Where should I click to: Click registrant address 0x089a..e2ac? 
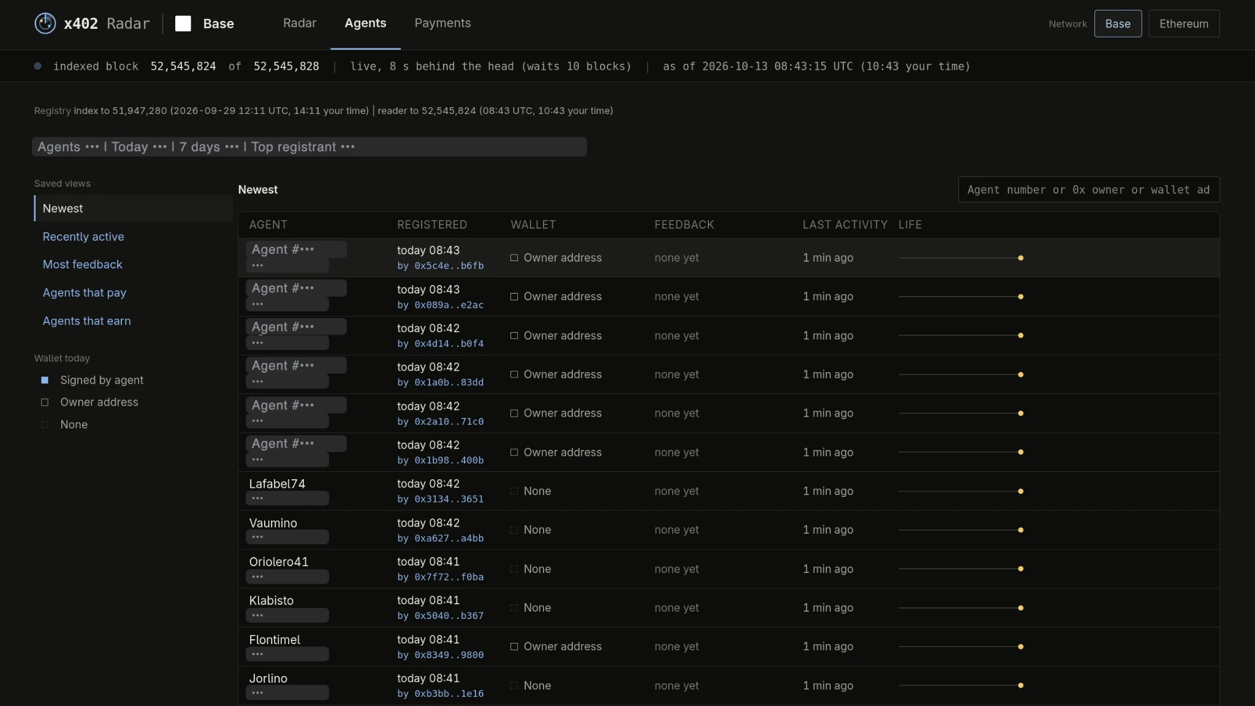449,305
